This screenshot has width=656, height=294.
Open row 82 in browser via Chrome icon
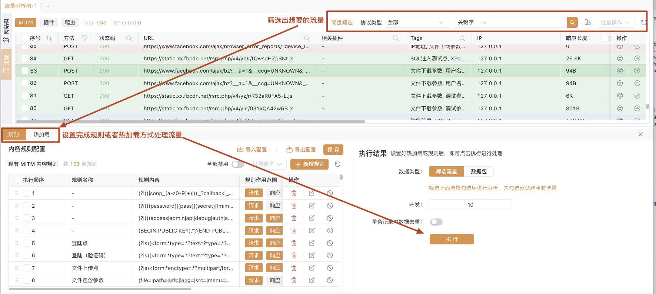point(620,83)
